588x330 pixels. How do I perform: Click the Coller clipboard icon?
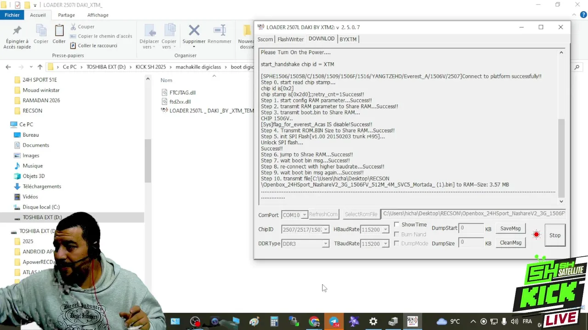(x=59, y=31)
